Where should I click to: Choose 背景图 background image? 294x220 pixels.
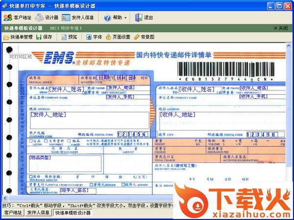(144, 37)
